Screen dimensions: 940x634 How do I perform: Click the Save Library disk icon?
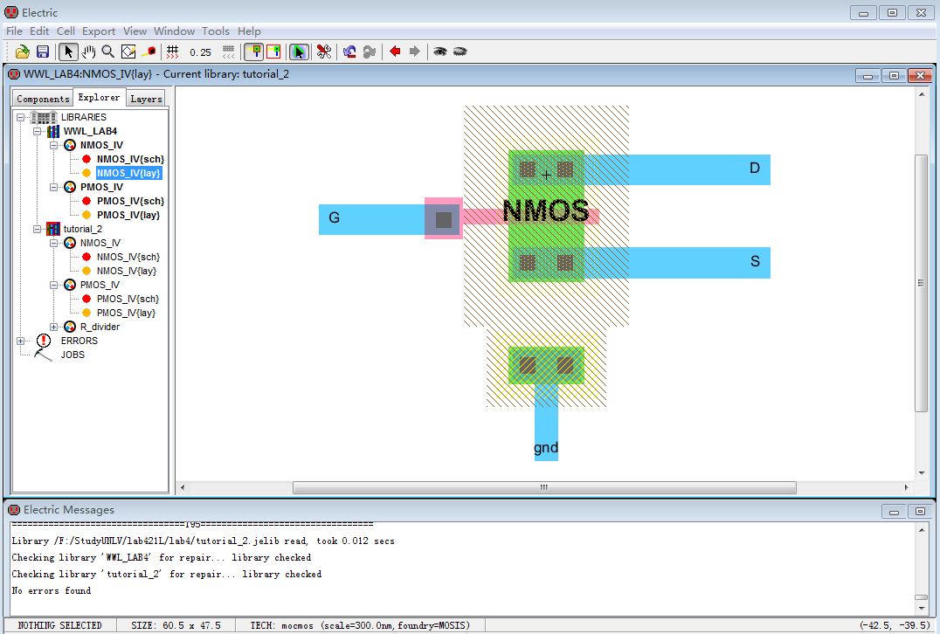pyautogui.click(x=42, y=52)
